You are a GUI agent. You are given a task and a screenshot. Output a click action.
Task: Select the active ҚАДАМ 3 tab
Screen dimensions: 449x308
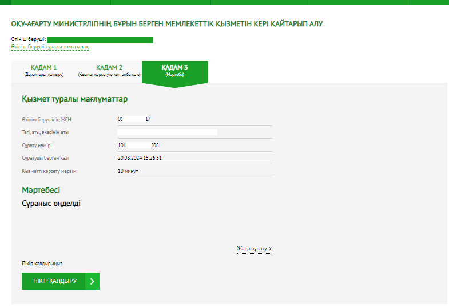tap(174, 71)
